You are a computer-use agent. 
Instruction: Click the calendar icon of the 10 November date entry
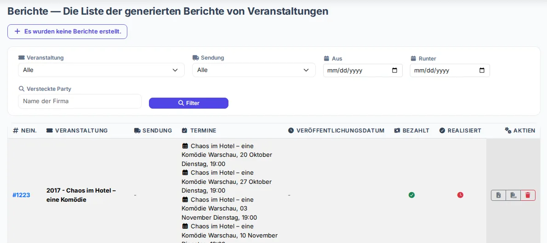tap(185, 226)
